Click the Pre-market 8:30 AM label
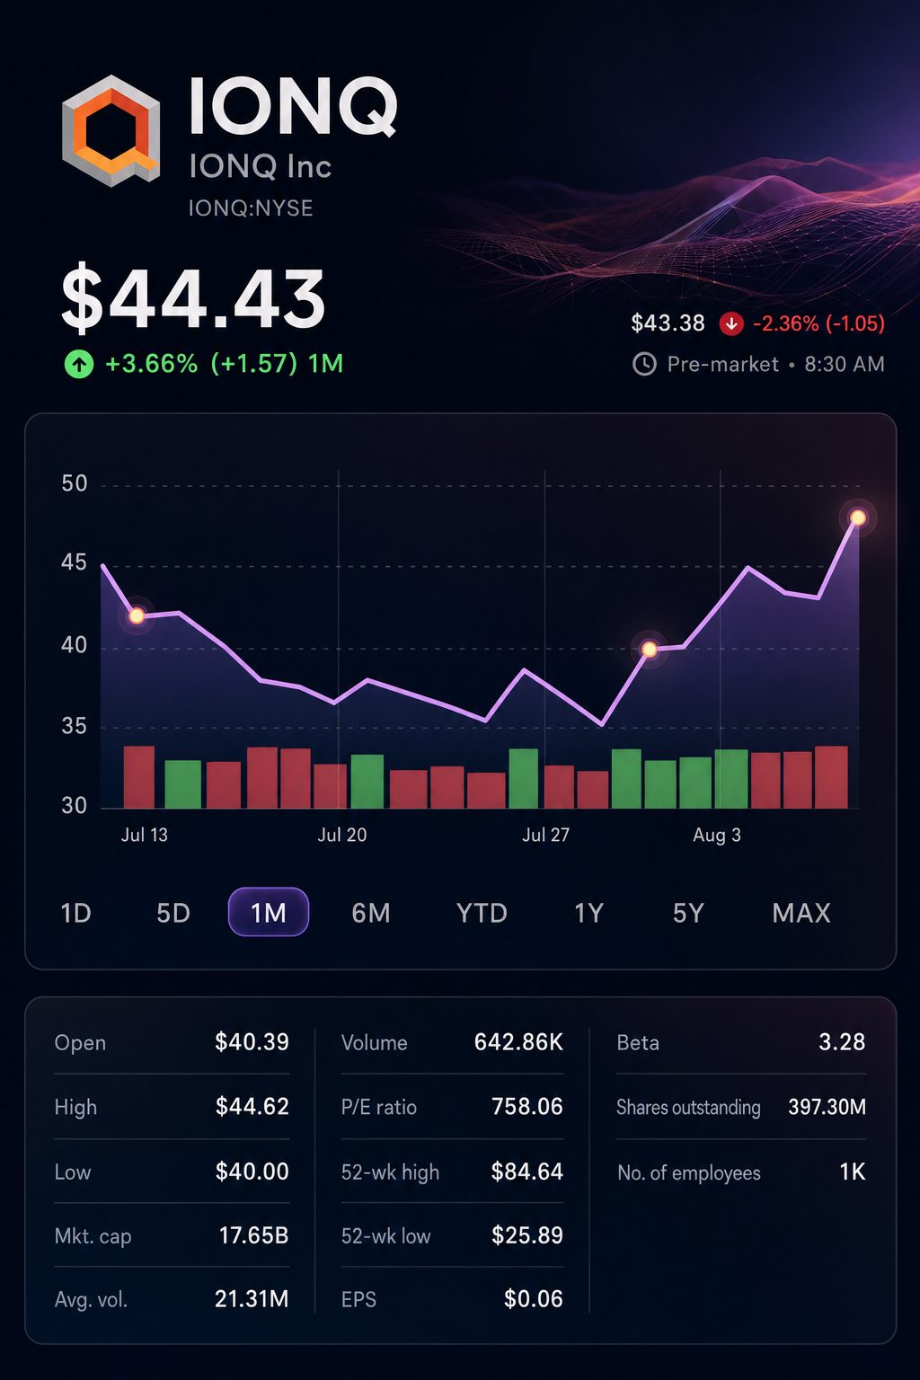 (775, 364)
